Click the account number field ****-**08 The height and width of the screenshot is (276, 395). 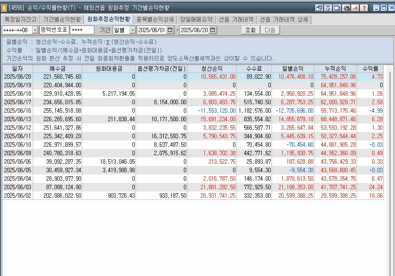(x=17, y=30)
